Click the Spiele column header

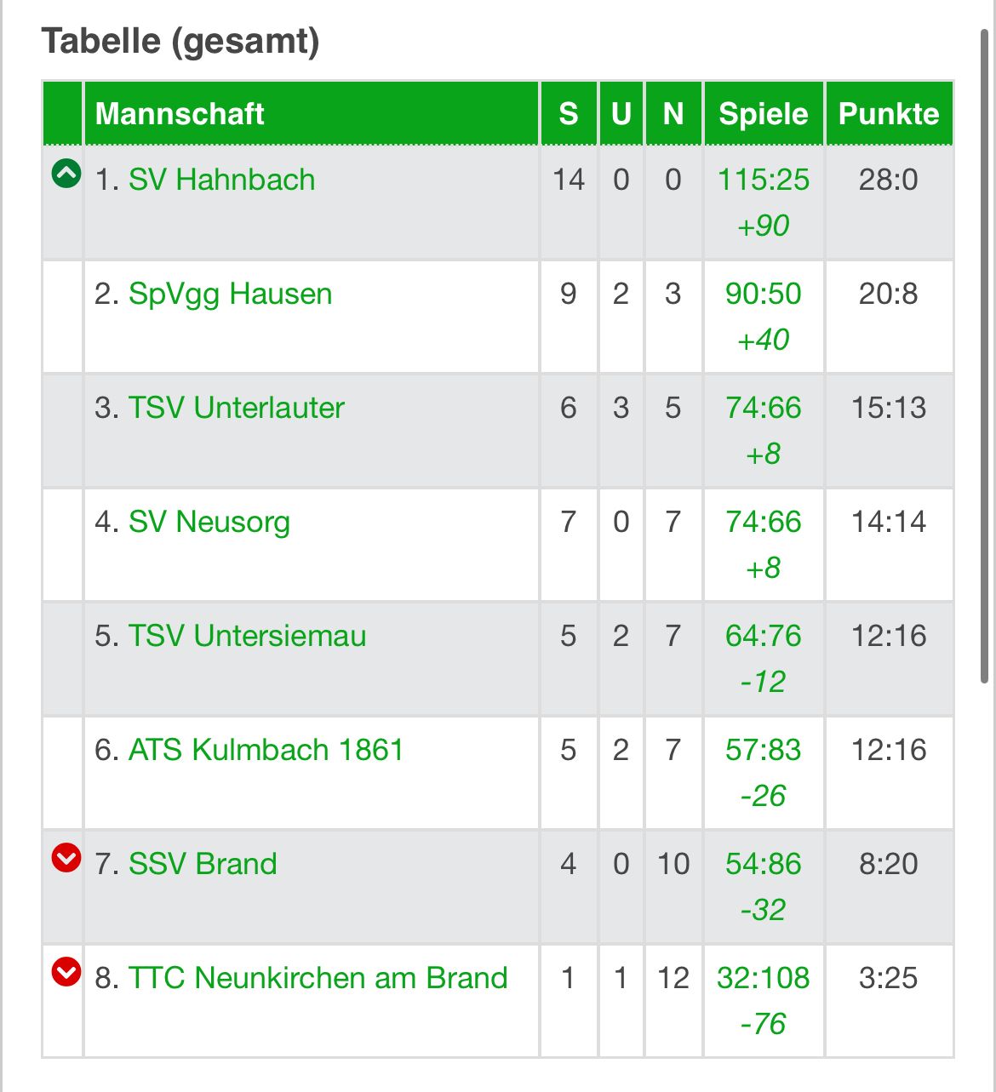click(x=763, y=113)
